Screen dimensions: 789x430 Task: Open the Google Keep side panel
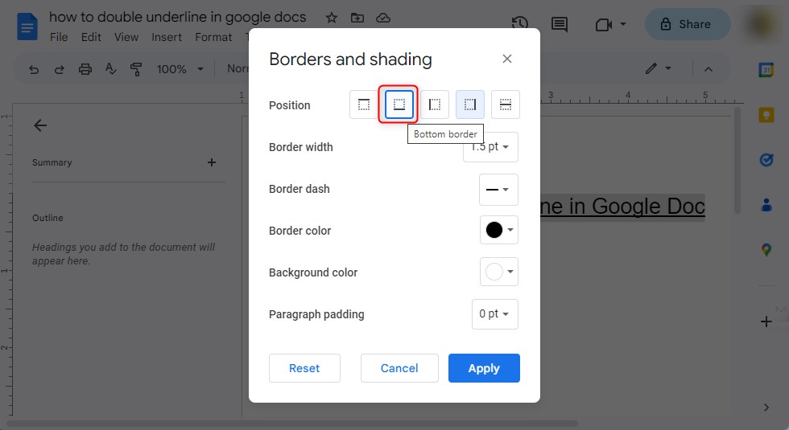pyautogui.click(x=766, y=115)
